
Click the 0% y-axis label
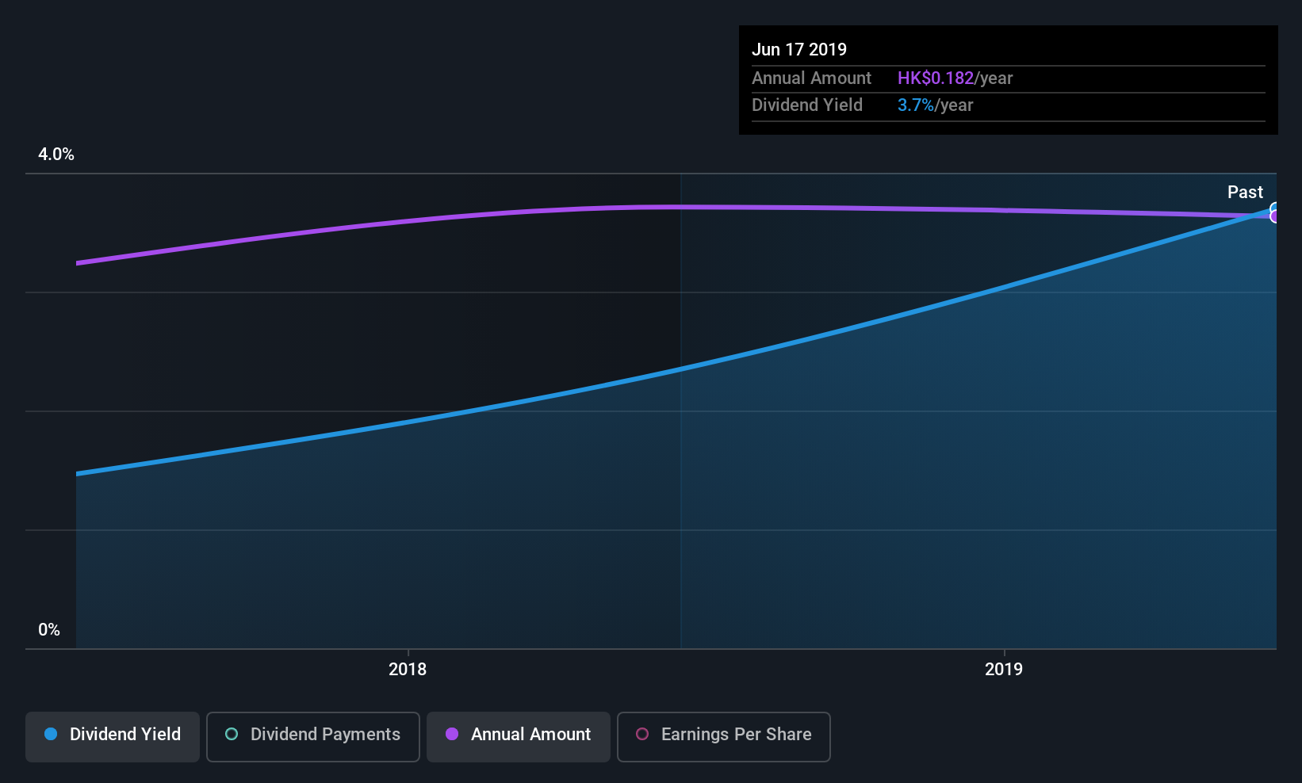pyautogui.click(x=49, y=629)
